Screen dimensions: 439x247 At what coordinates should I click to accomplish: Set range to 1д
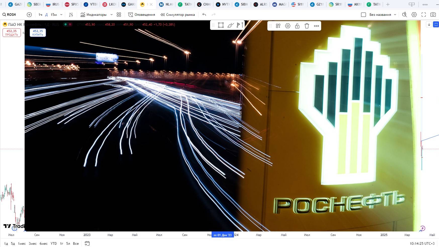[x=6, y=243]
